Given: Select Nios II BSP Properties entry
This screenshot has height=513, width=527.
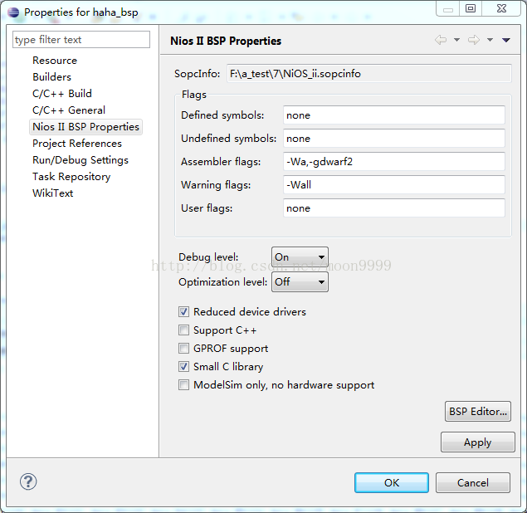Looking at the screenshot, I should click(x=85, y=127).
